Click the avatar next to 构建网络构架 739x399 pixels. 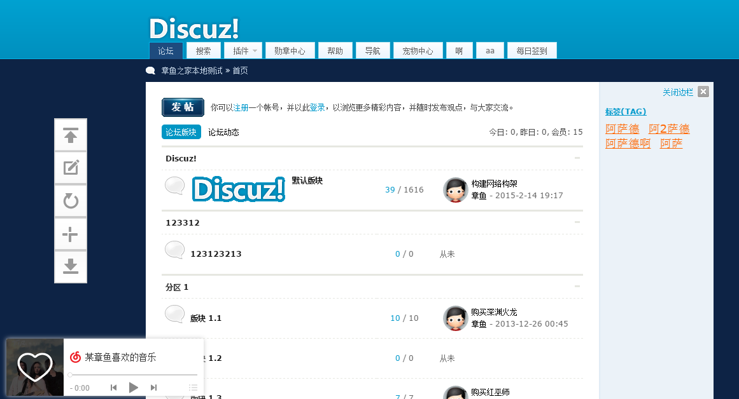[455, 189]
